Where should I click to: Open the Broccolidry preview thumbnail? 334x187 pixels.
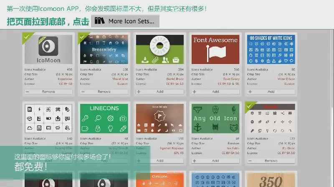tap(104, 49)
